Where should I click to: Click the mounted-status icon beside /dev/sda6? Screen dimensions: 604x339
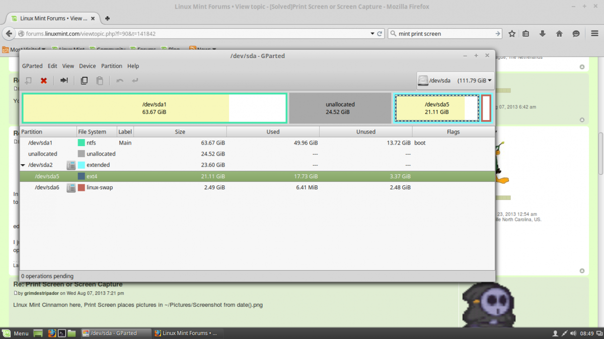[71, 187]
